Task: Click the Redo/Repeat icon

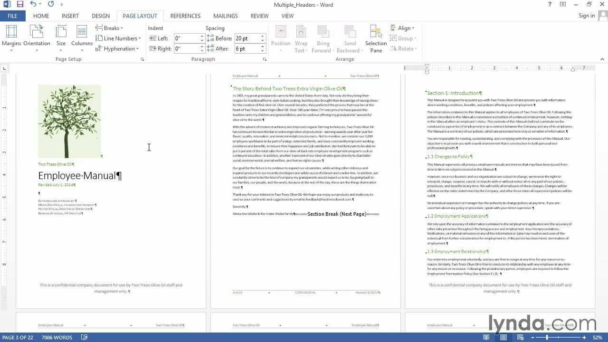Action: (x=51, y=4)
